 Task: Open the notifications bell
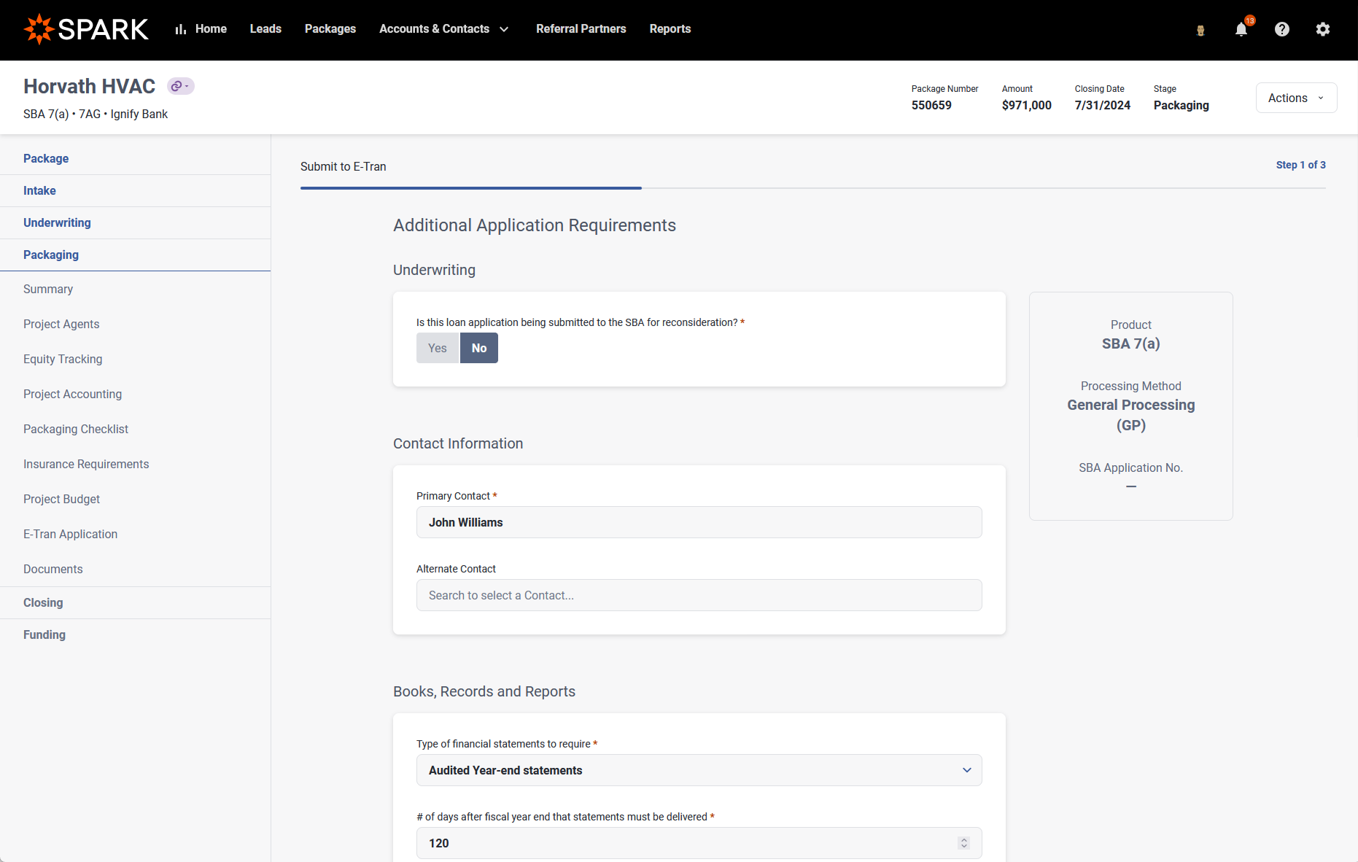click(1241, 29)
